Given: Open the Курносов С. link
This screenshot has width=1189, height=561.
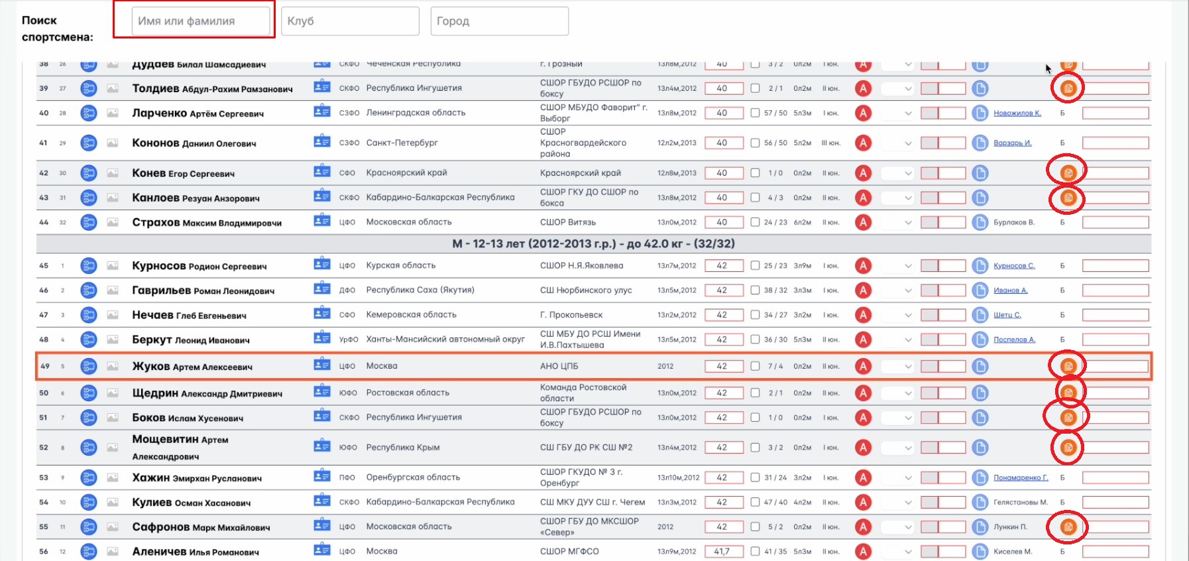Looking at the screenshot, I should pos(1013,266).
